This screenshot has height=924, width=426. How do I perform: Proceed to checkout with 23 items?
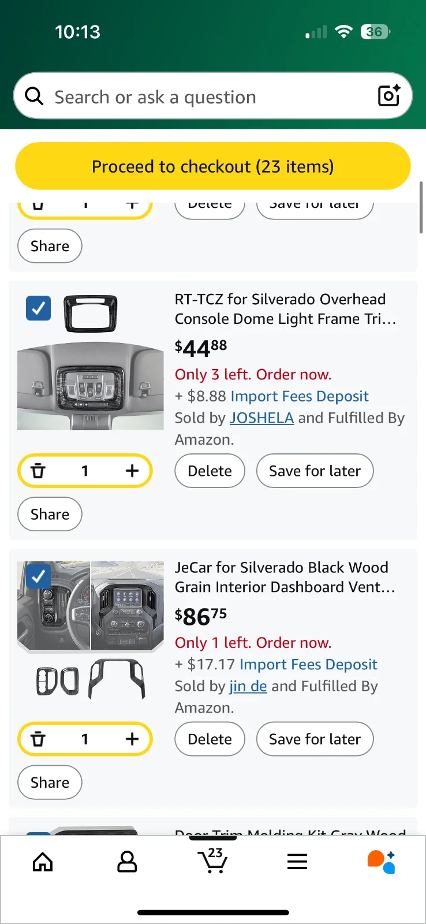click(212, 166)
